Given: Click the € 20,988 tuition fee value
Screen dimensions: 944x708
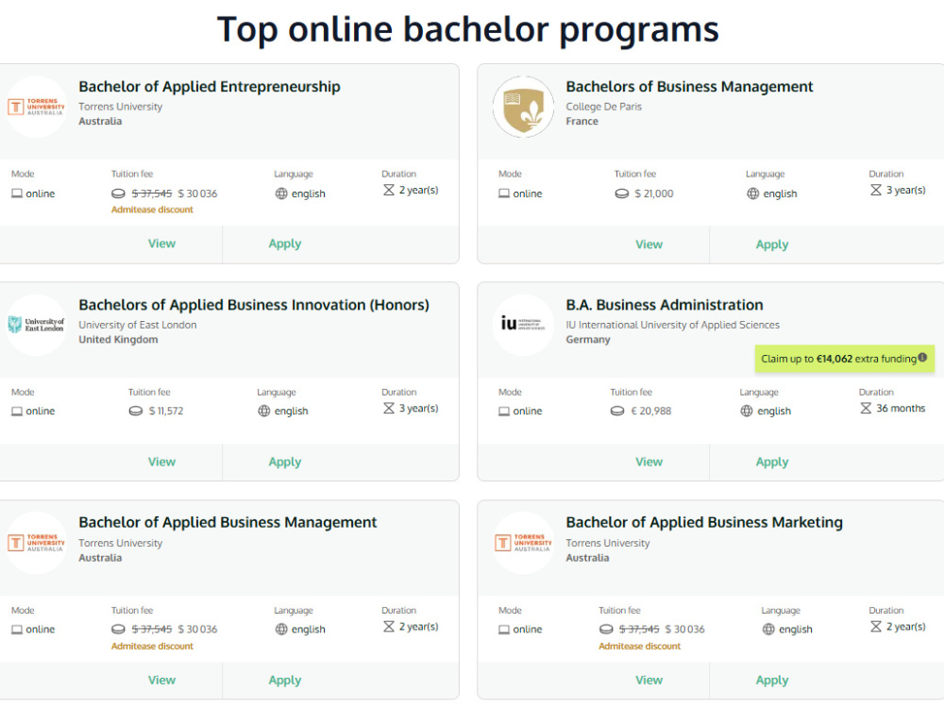Looking at the screenshot, I should coord(650,412).
